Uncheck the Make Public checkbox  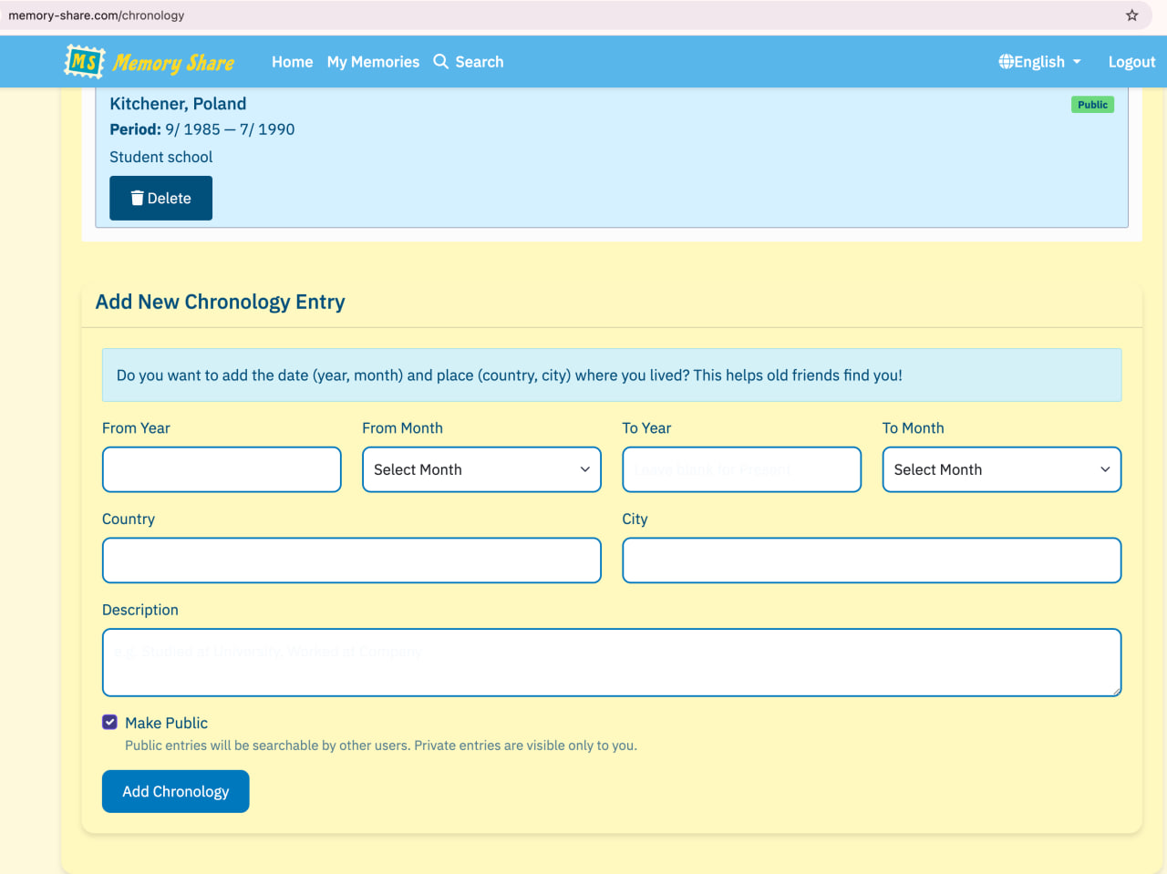pos(110,722)
